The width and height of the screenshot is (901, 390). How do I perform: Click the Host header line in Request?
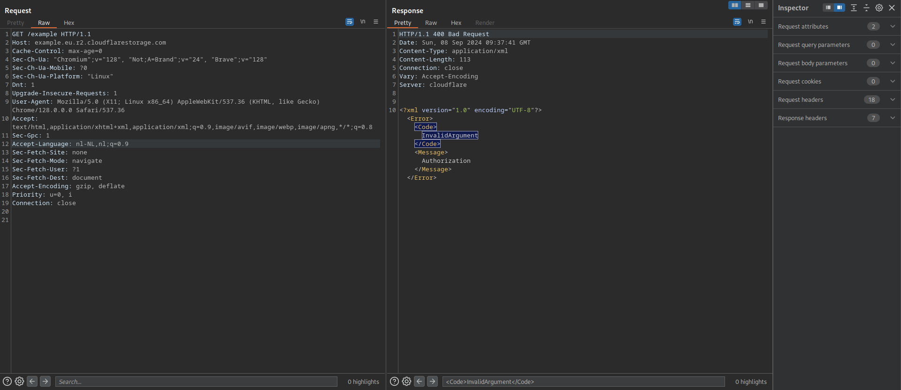click(89, 43)
